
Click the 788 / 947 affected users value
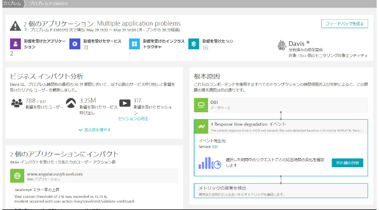coord(36,101)
